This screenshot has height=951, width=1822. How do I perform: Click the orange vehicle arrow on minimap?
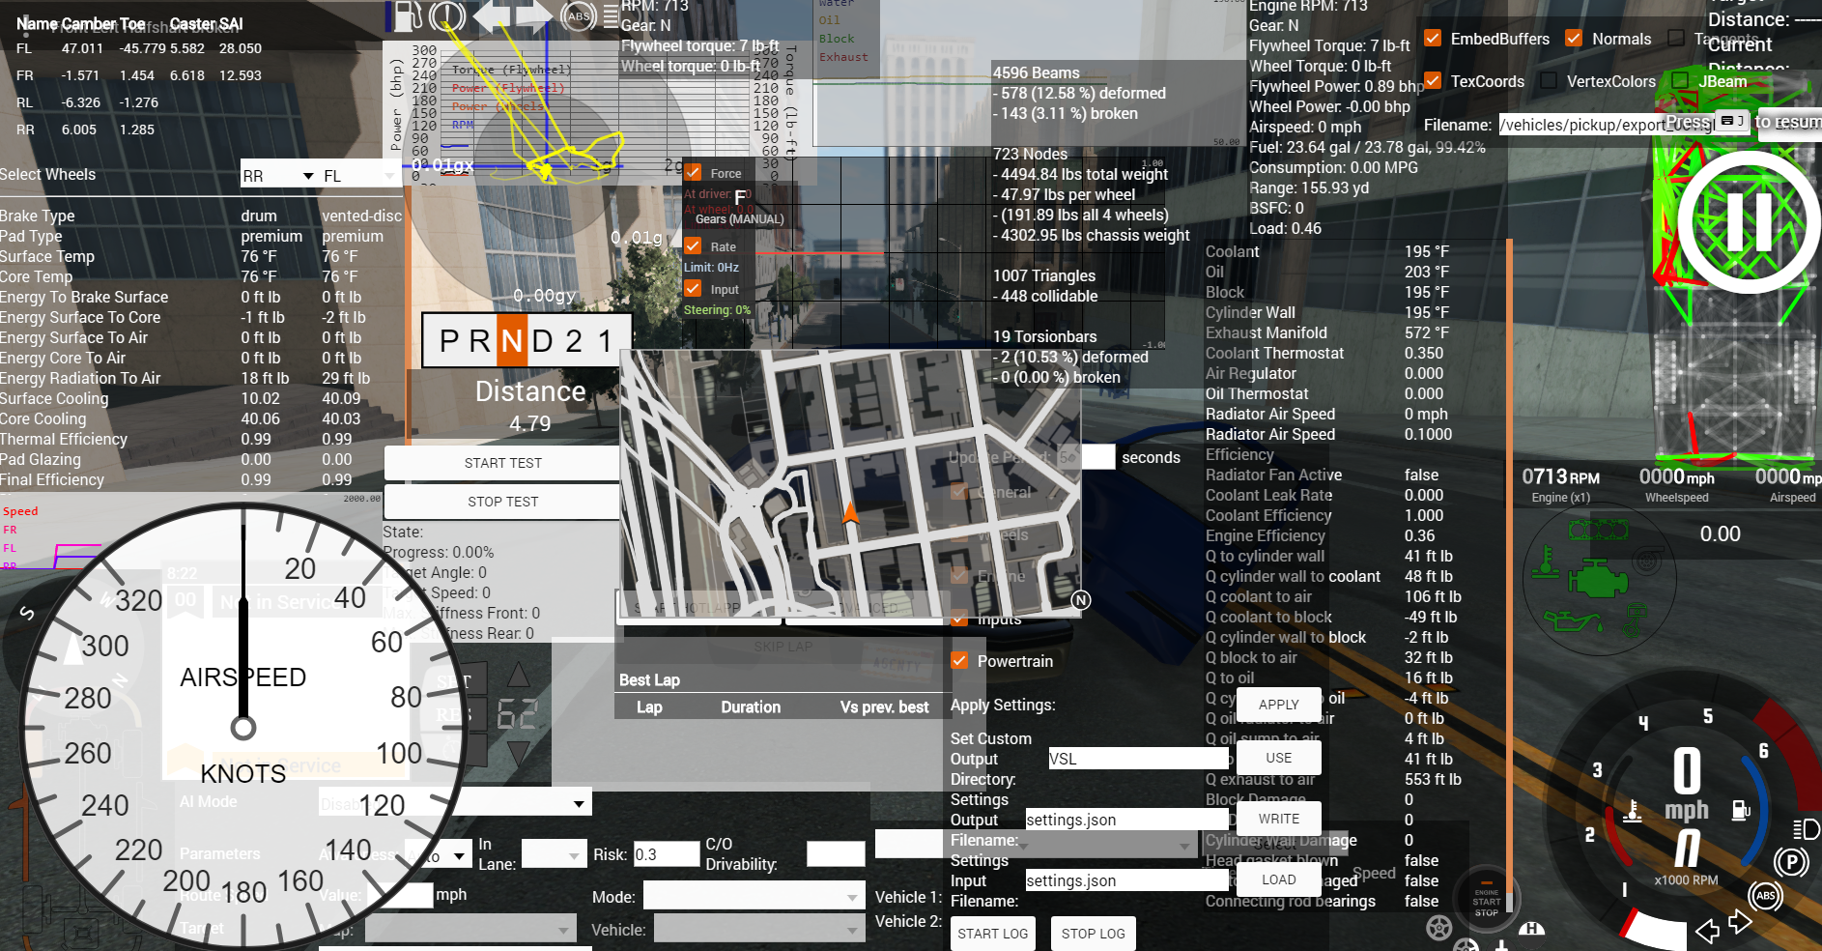point(850,511)
